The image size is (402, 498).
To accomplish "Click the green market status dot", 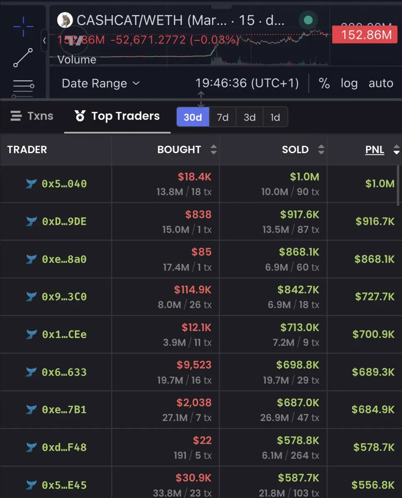I will [x=308, y=20].
